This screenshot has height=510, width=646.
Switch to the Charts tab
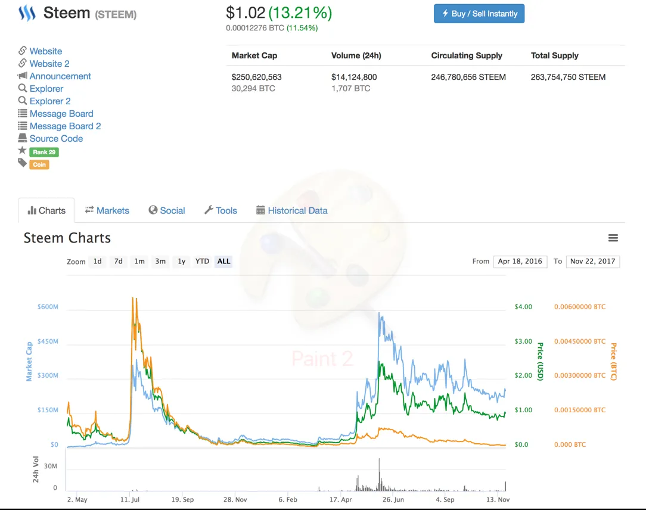46,210
